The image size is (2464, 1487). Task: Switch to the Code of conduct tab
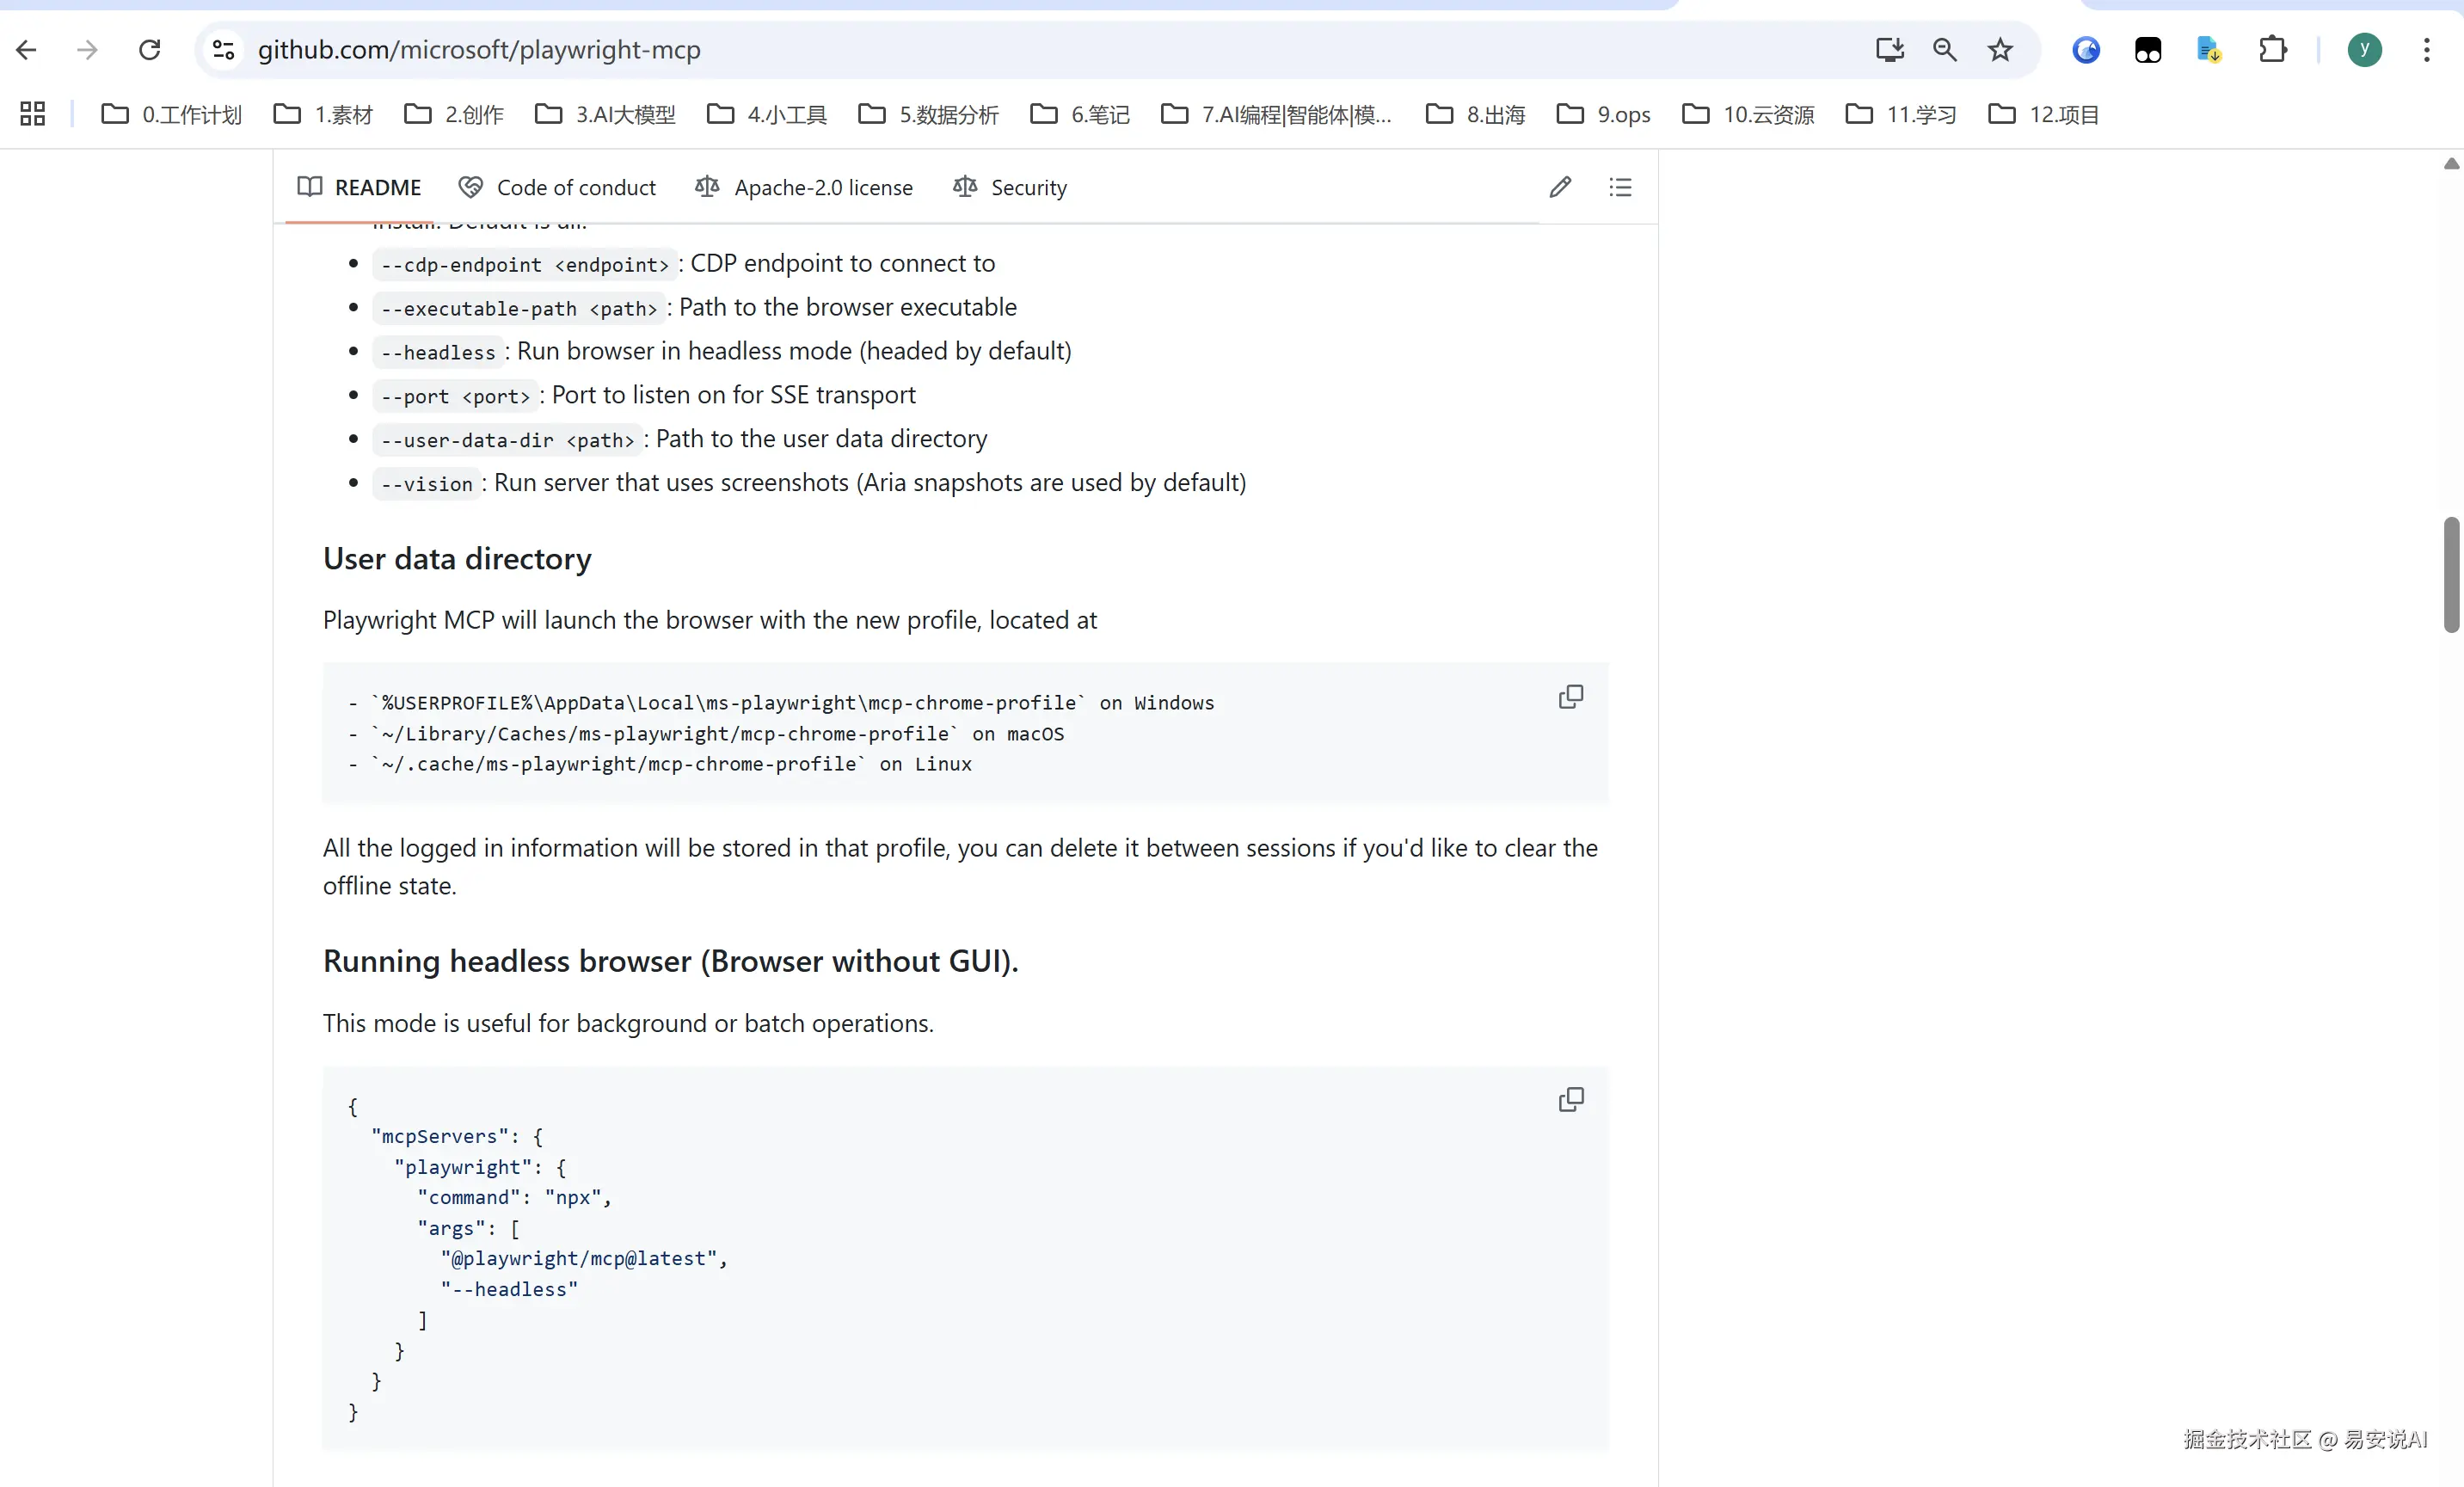pyautogui.click(x=557, y=188)
